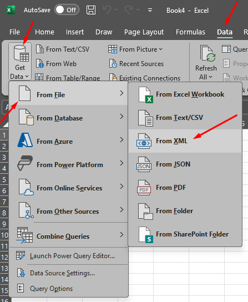Click the Save floppy disk icon
The image size is (248, 302).
point(91,10)
